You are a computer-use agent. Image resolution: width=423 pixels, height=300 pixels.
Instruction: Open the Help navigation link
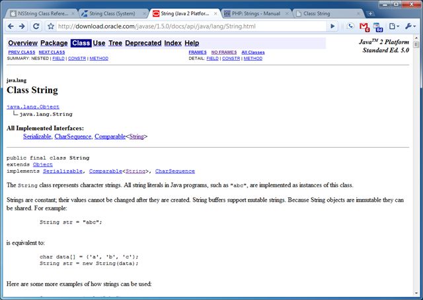(x=192, y=43)
